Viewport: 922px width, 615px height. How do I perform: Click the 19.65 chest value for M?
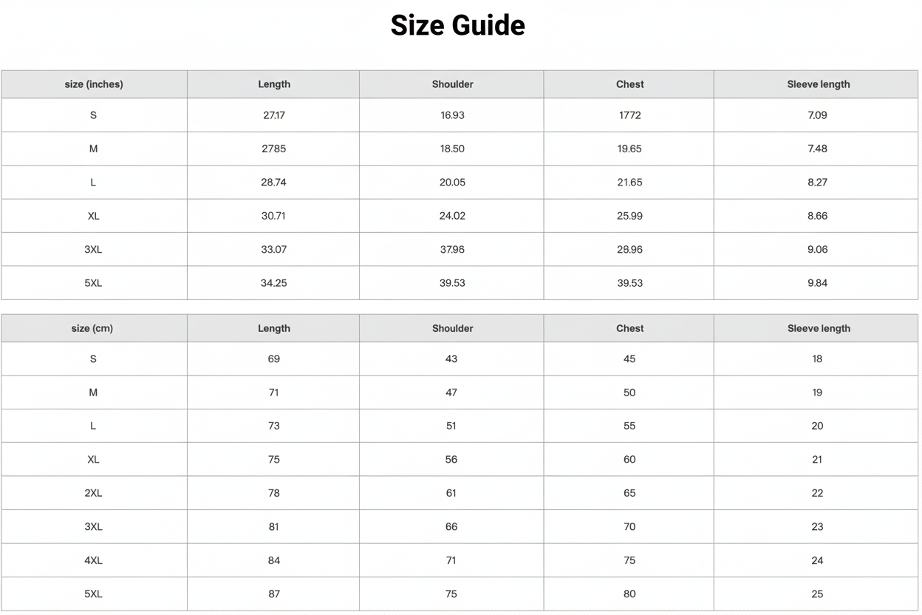click(629, 149)
